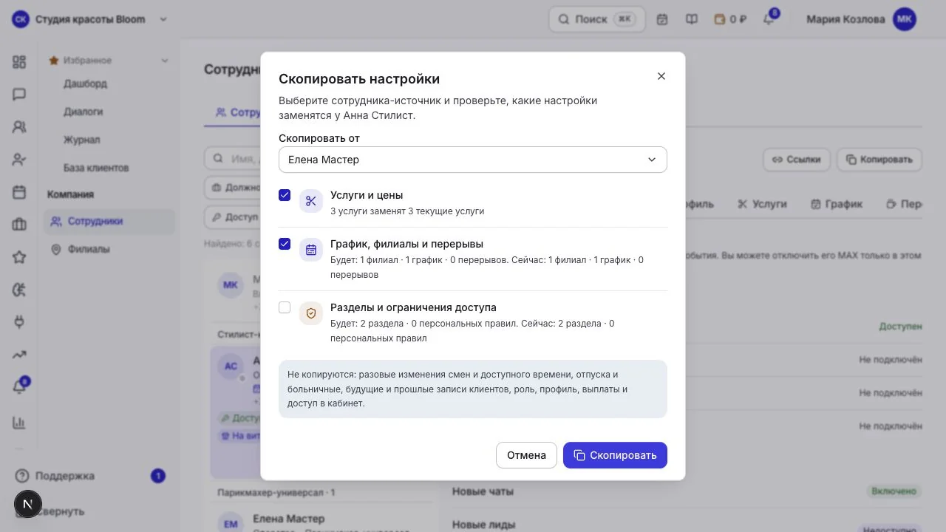Open the star icon in left sidebar
This screenshot has height=532, width=946.
[x=19, y=257]
